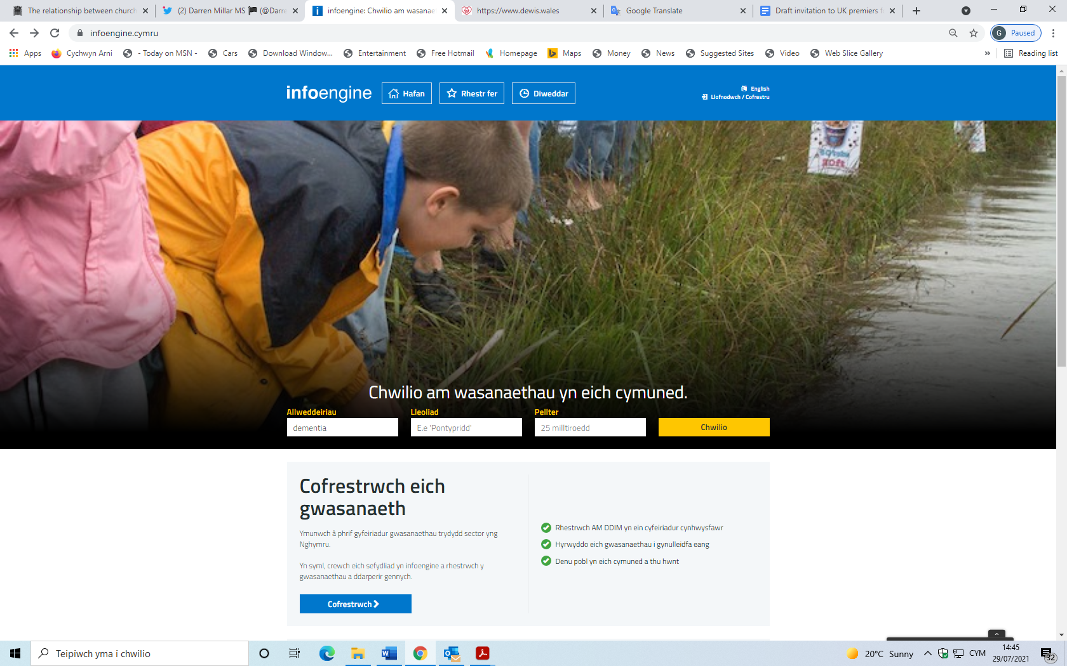
Task: Click the Hafan home button
Action: 406,93
